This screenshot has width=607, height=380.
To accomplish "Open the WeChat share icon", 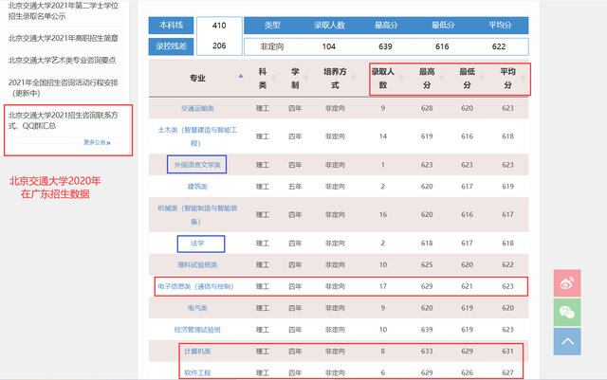I will tap(567, 312).
